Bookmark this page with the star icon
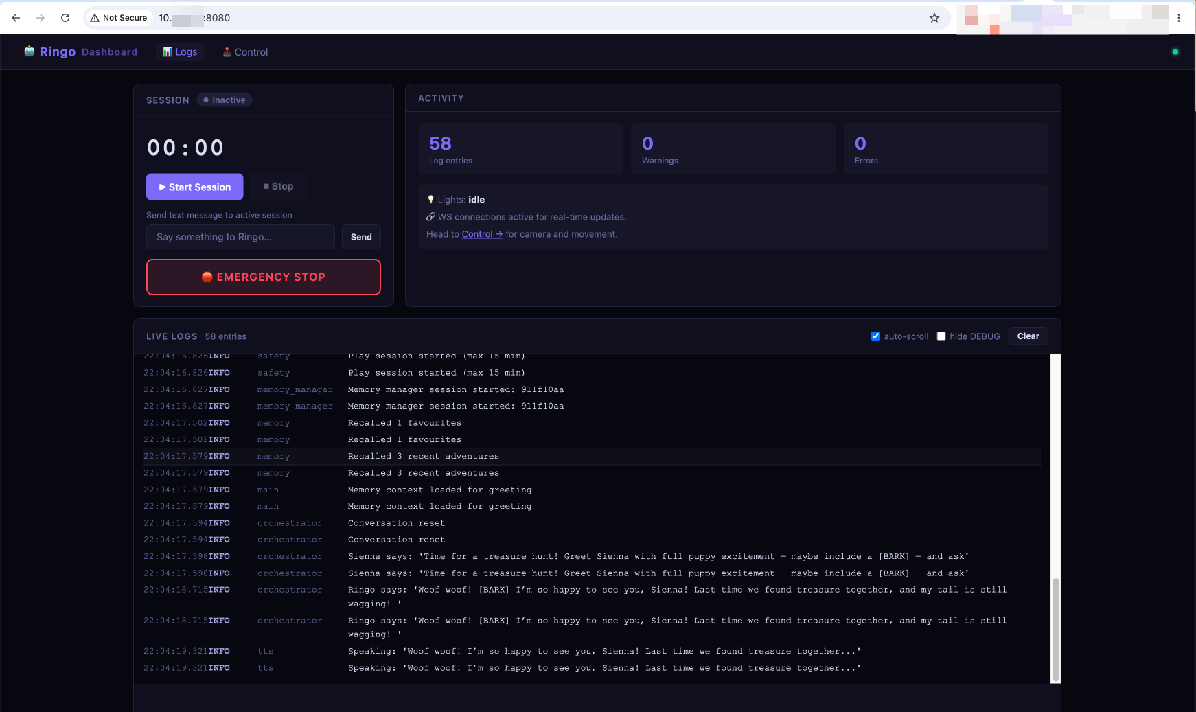 pyautogui.click(x=934, y=18)
